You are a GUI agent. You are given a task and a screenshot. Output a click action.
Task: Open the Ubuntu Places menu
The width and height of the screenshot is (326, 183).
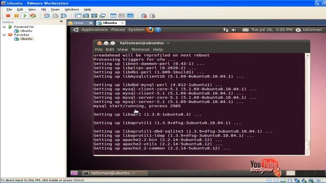point(118,29)
